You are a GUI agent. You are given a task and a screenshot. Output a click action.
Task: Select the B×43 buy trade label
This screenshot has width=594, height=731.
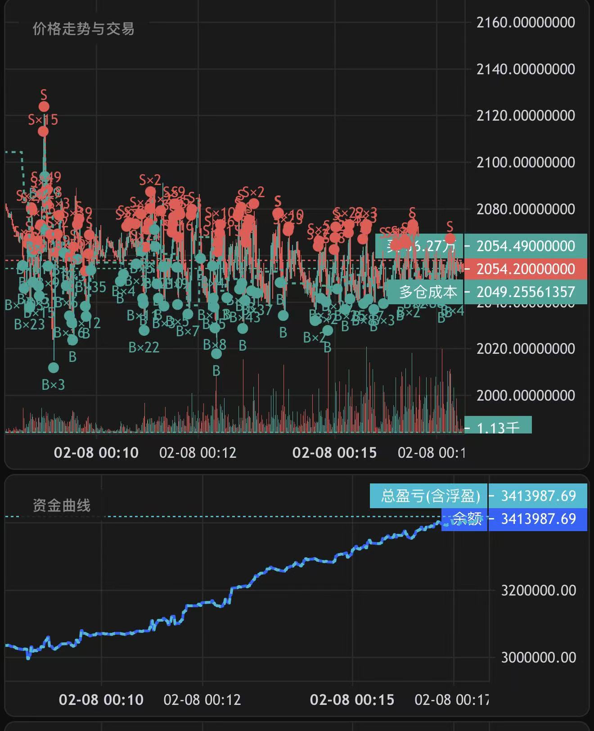(x=245, y=317)
